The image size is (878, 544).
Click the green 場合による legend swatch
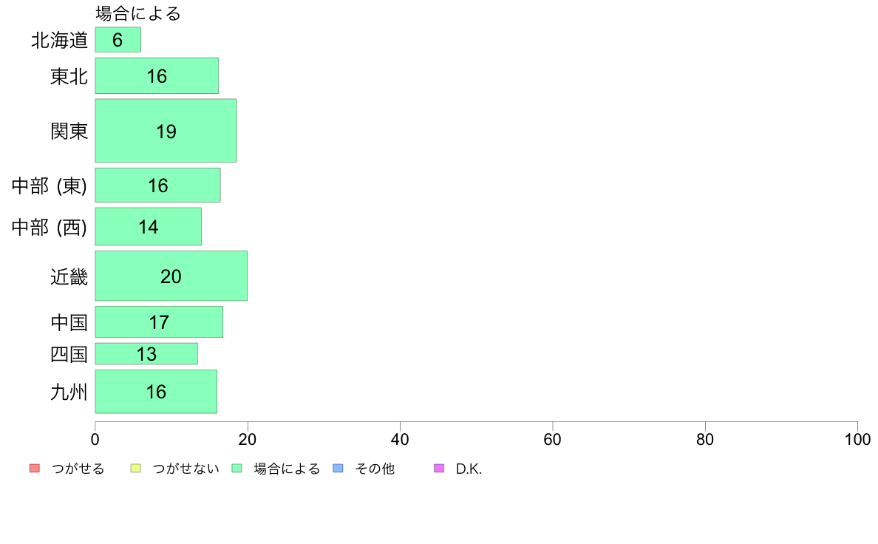[236, 469]
